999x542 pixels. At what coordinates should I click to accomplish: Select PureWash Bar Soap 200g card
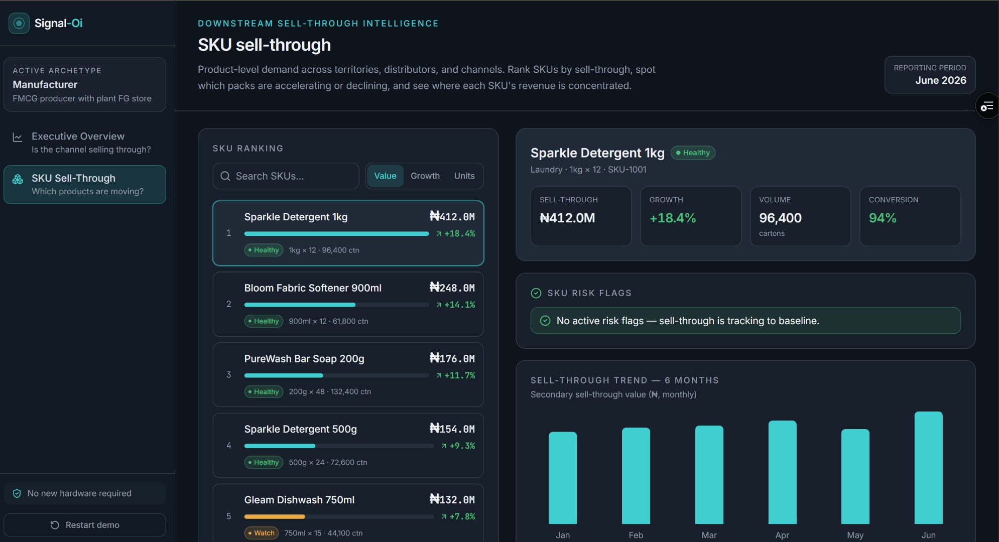tap(348, 375)
